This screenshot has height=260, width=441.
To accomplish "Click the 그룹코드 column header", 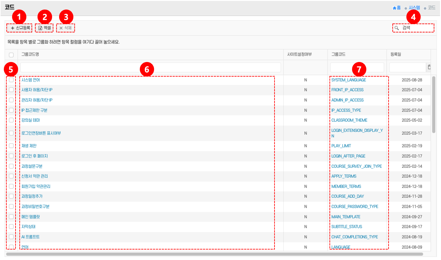I will pos(338,54).
